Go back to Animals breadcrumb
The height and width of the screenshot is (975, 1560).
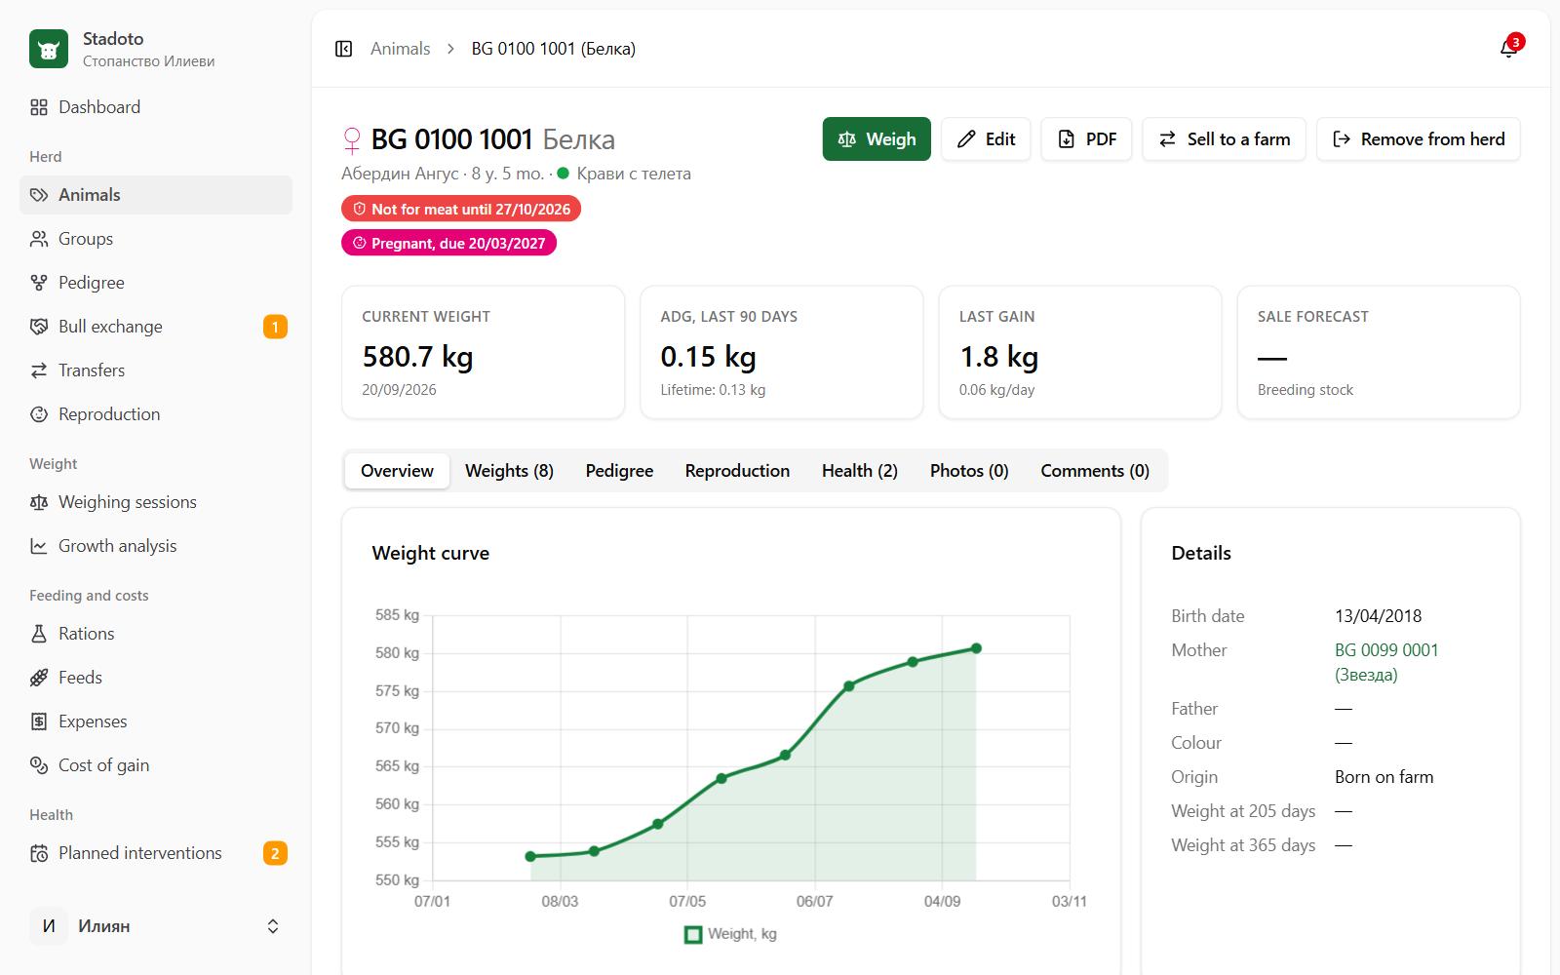pyautogui.click(x=400, y=49)
